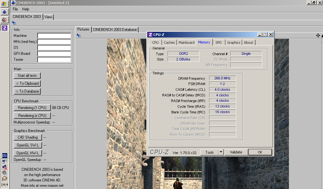Click the Machine input field

[x=54, y=36]
